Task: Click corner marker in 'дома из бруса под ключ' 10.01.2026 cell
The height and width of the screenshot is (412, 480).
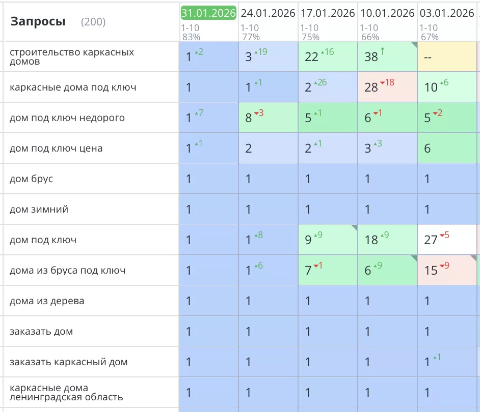Action: click(x=414, y=258)
